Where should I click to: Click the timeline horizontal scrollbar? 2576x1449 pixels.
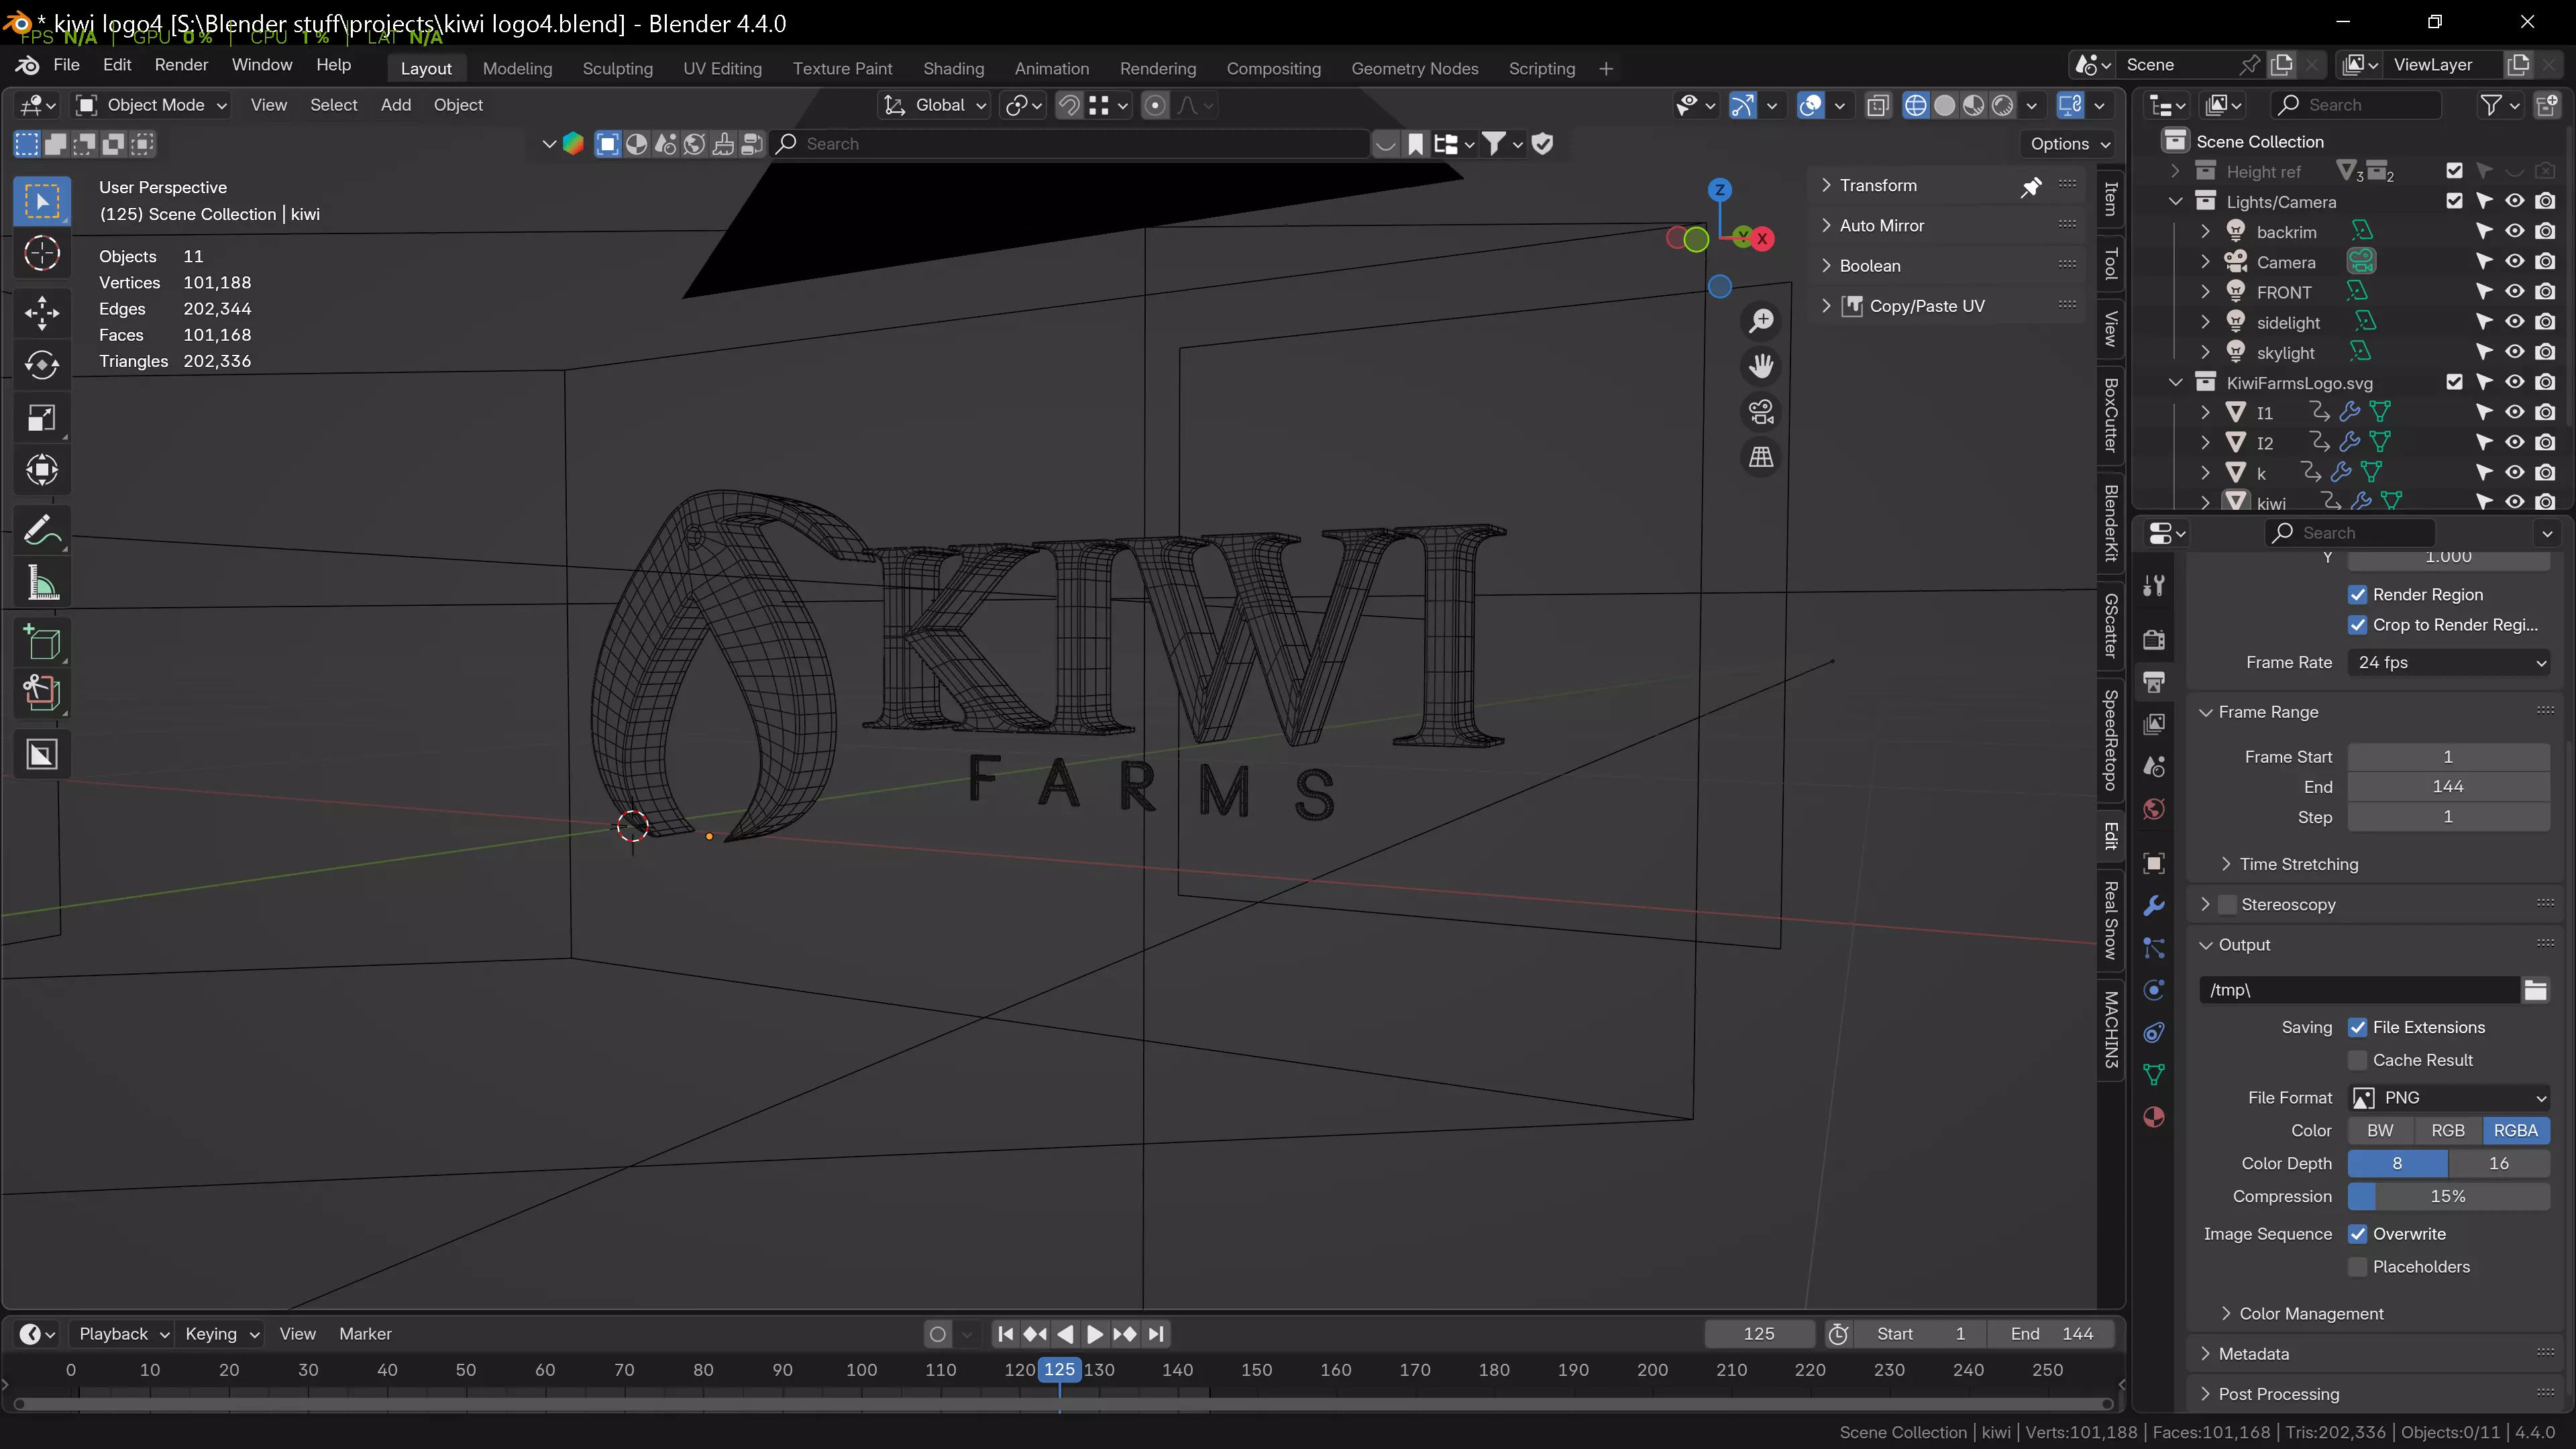tap(1063, 1405)
